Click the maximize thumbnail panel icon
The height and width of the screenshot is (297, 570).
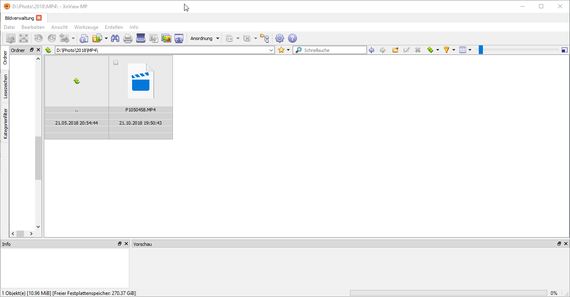click(x=565, y=50)
